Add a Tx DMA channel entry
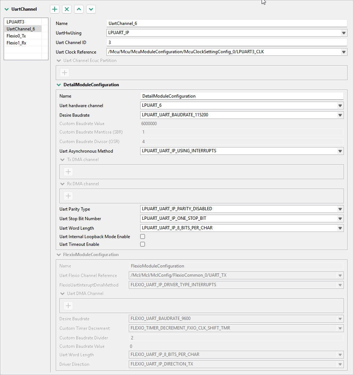 (68, 172)
